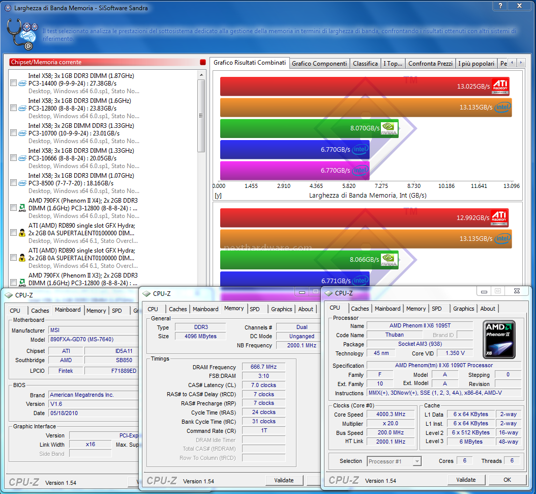Image resolution: width=536 pixels, height=494 pixels.
Task: Switch to the I più popolari tab
Action: pos(476,64)
